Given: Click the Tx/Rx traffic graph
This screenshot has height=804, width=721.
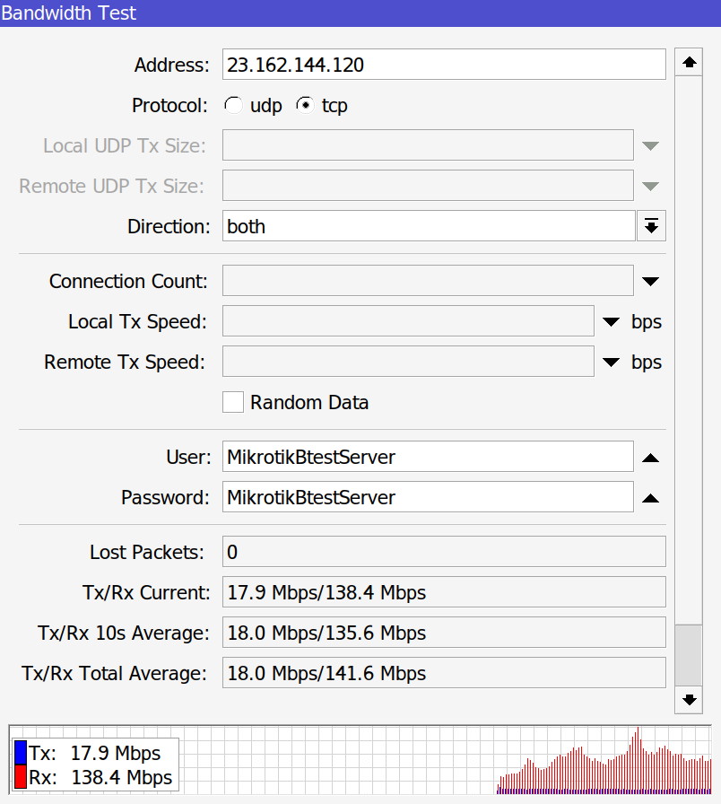Looking at the screenshot, I should click(360, 760).
